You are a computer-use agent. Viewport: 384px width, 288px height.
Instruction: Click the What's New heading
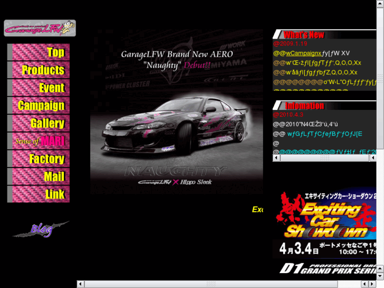[x=304, y=35]
